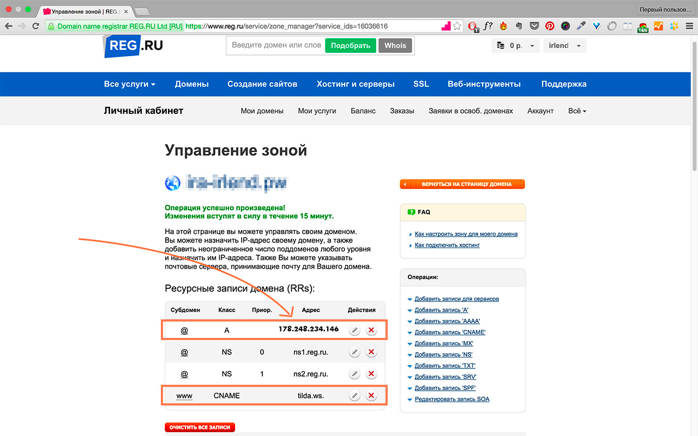698x436 pixels.
Task: Open the gray circular arrow extension
Action: point(612,26)
